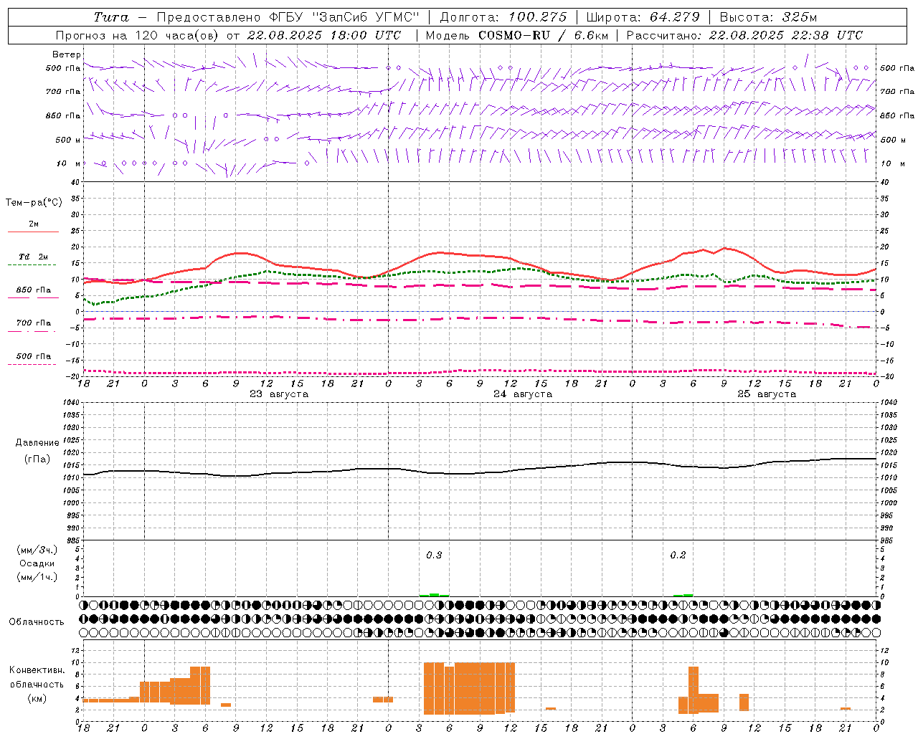Viewport: 918px width, 734px height.
Task: Click the model label "COSMO-RU / 6.6км"
Action: (544, 35)
